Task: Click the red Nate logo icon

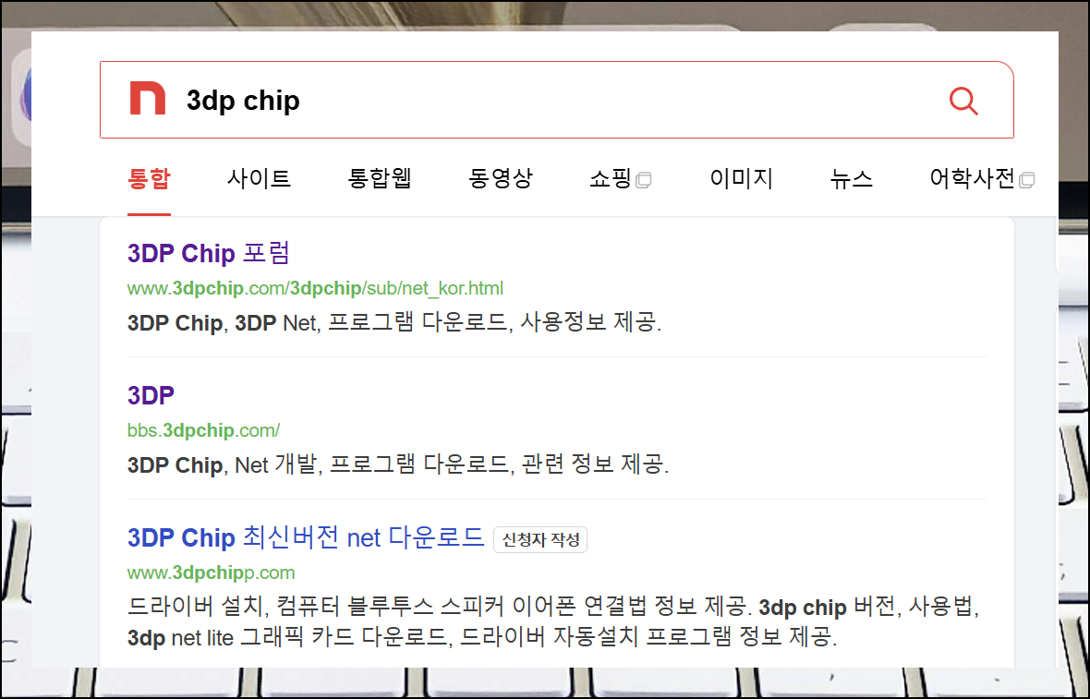Action: pos(148,99)
